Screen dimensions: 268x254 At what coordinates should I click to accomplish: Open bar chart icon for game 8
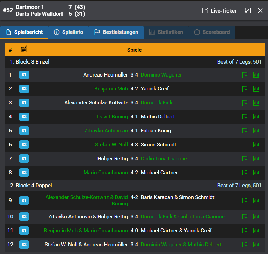click(x=256, y=173)
